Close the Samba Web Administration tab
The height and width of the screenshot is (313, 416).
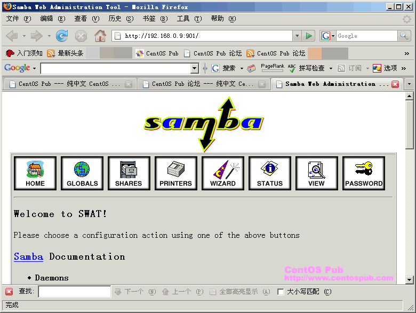[395, 84]
